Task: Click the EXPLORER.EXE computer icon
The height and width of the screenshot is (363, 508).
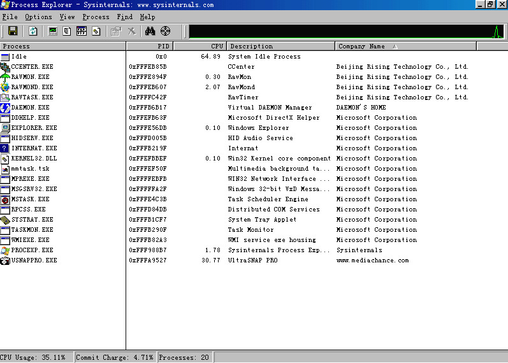Action: coord(5,128)
